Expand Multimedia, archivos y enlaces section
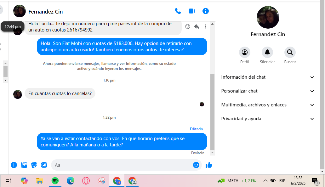 click(268, 105)
